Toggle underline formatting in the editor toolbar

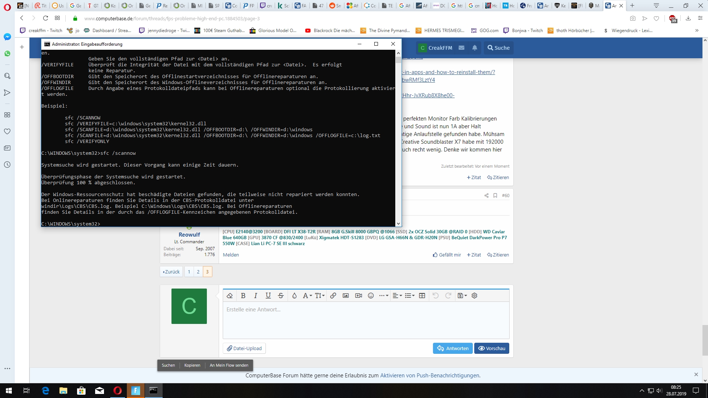268,296
